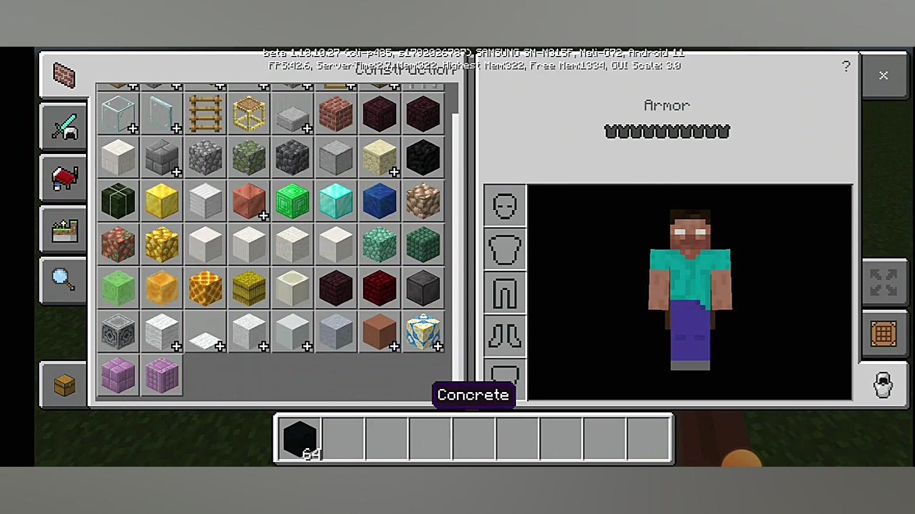Pick the green slime block
The image size is (915, 514).
coord(118,288)
